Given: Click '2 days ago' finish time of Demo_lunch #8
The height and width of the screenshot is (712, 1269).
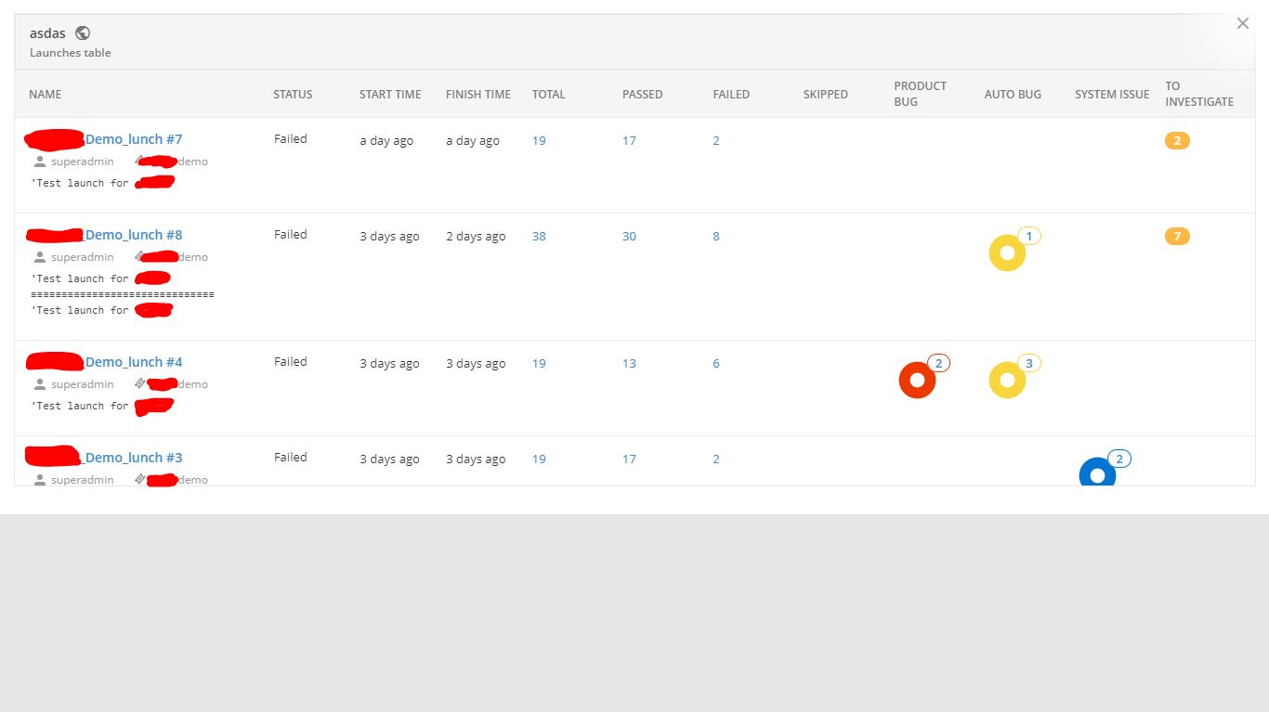Looking at the screenshot, I should click(x=476, y=237).
